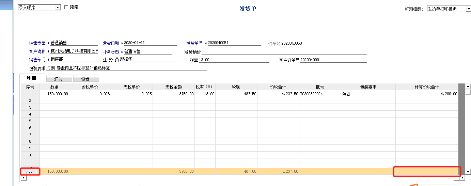Edit the 发货日期 field 2020-04-22
This screenshot has width=471, height=186.
150,43
